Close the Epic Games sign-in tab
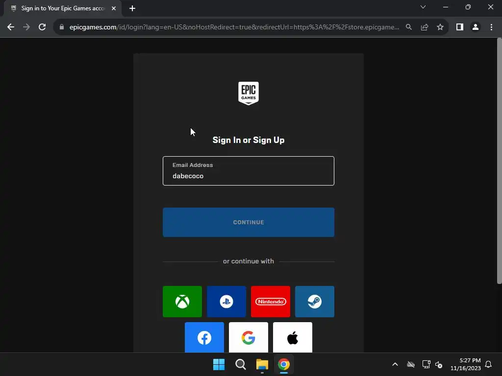The height and width of the screenshot is (376, 502). pos(114,8)
